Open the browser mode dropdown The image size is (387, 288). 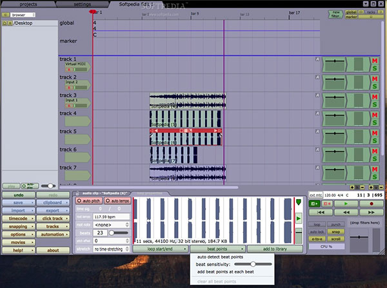[23, 15]
